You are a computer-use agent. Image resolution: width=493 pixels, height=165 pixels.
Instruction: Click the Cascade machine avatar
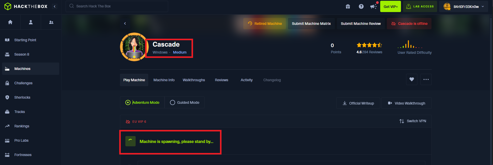[134, 47]
